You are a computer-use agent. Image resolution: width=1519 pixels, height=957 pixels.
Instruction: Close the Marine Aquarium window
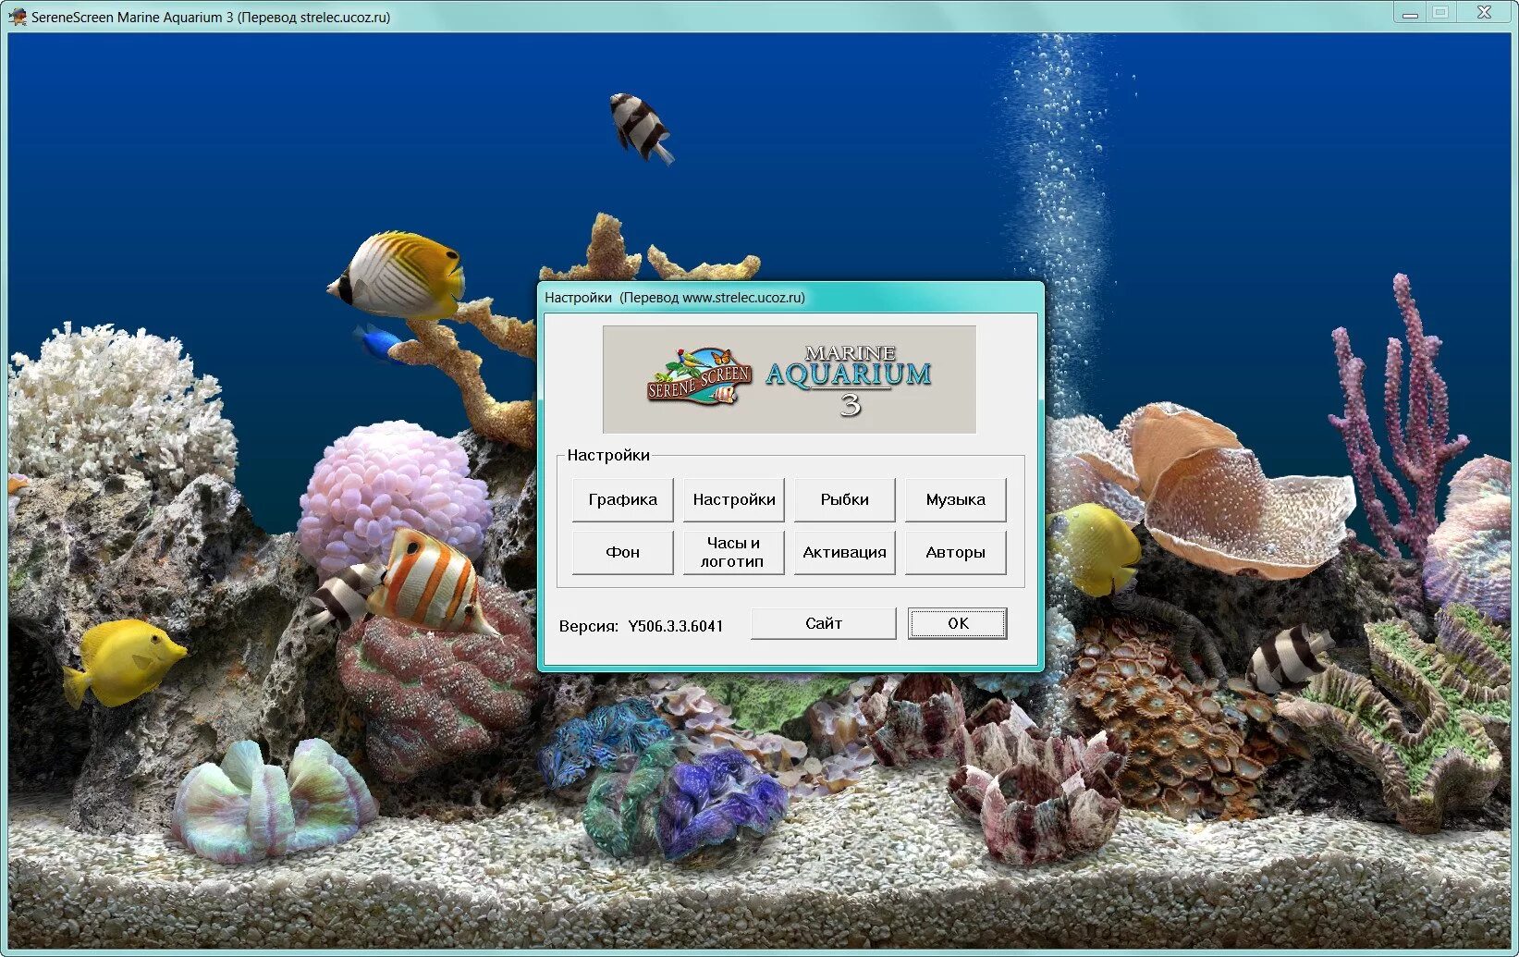[1484, 13]
